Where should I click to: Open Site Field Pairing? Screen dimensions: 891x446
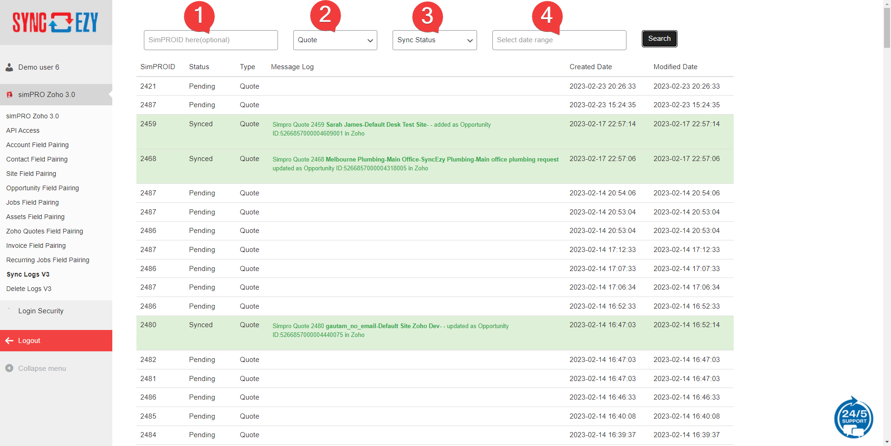pyautogui.click(x=31, y=174)
